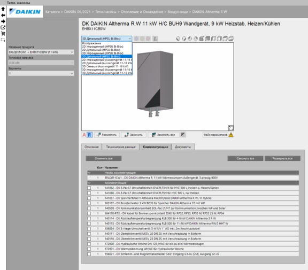
Task: Collapse the Необх. комплектующие section
Action: point(89,173)
